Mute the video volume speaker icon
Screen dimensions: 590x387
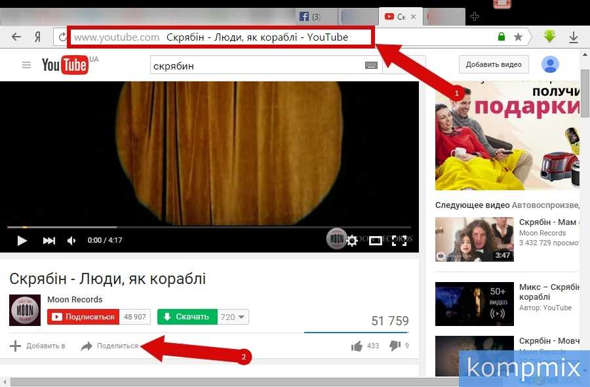point(71,240)
